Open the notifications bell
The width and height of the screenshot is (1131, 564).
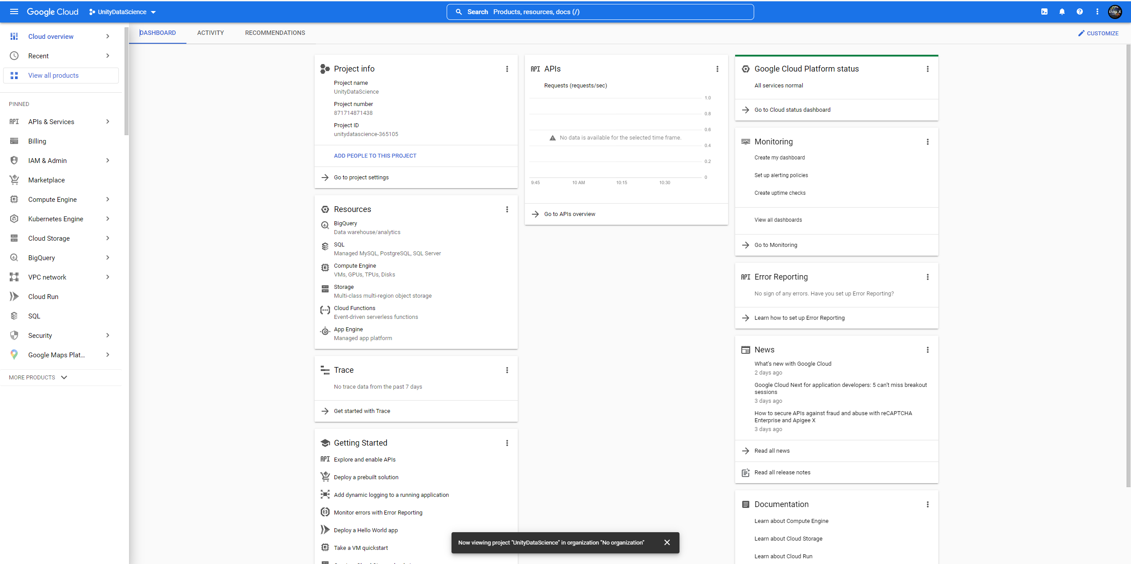[x=1062, y=12]
